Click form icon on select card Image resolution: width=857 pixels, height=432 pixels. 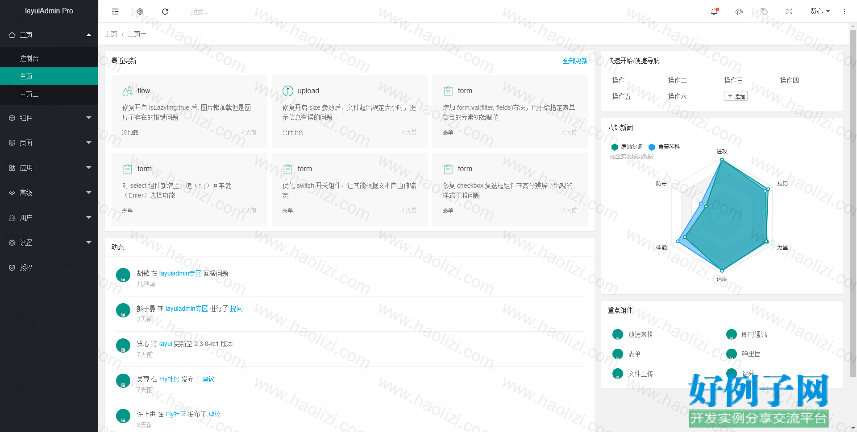(x=128, y=169)
